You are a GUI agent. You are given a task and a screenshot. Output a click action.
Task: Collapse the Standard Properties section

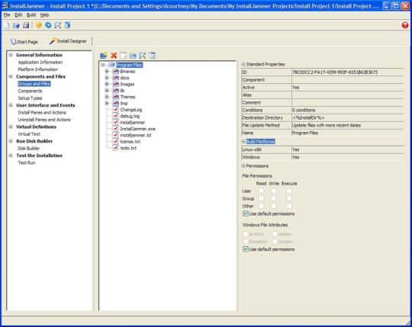click(243, 64)
